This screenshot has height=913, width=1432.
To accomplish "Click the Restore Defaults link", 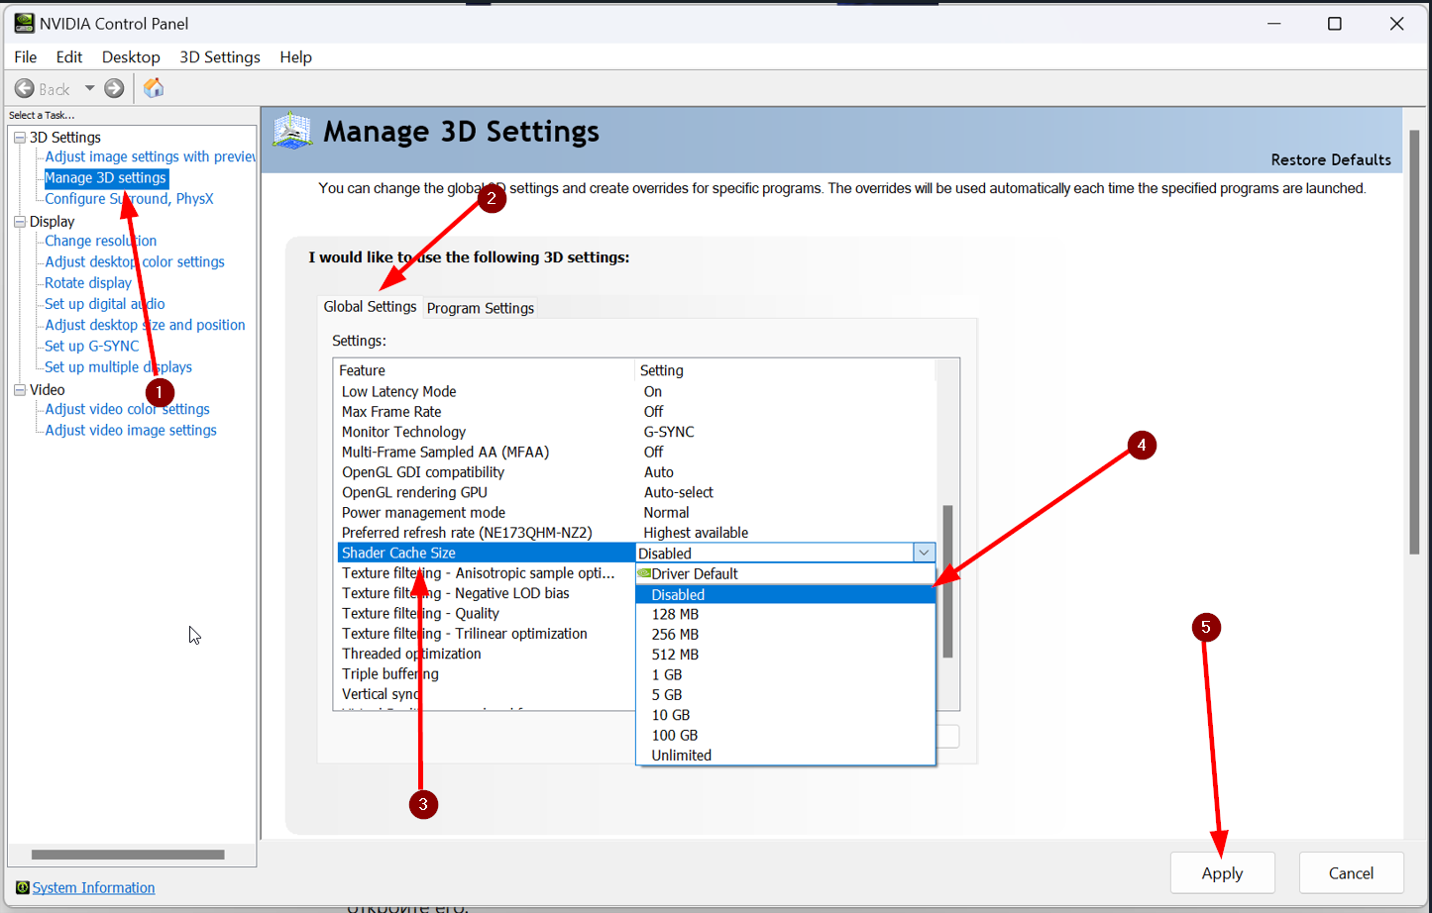I will coord(1331,160).
